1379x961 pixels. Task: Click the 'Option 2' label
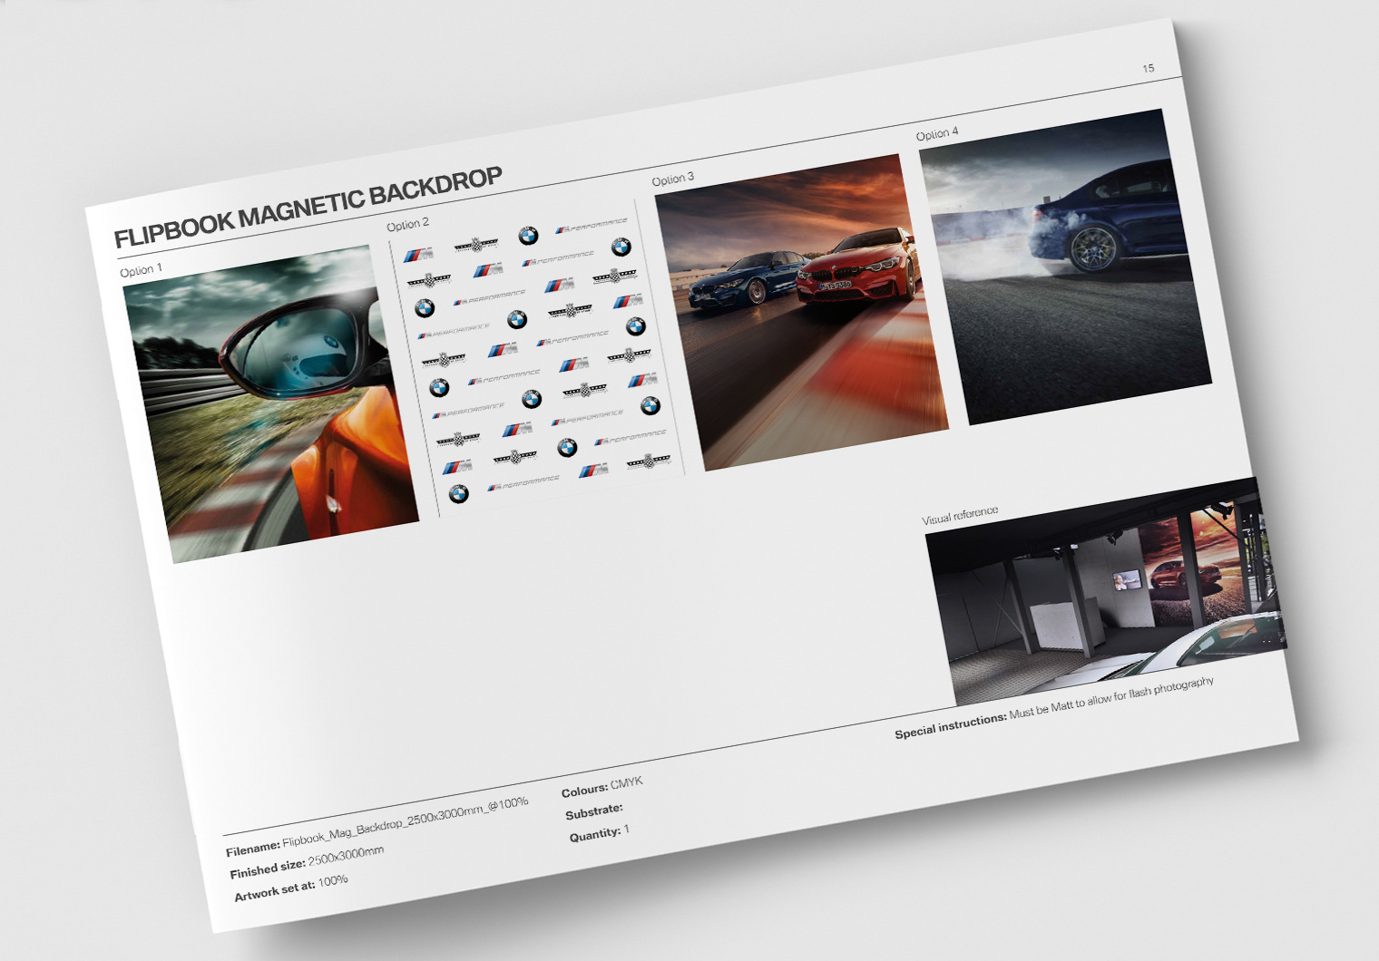coord(408,224)
